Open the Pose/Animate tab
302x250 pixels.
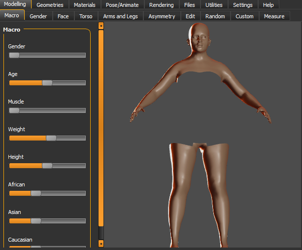(x=122, y=5)
